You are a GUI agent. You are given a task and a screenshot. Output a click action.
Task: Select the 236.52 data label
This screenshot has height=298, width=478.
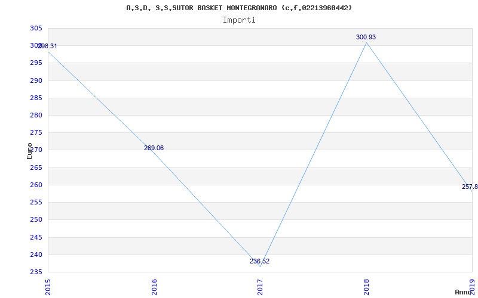point(260,261)
